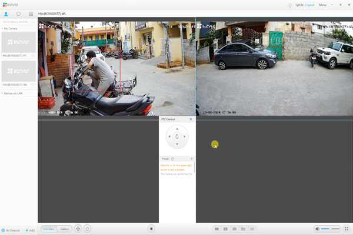Open the messages tab icon
The height and width of the screenshot is (235, 353).
click(18, 13)
